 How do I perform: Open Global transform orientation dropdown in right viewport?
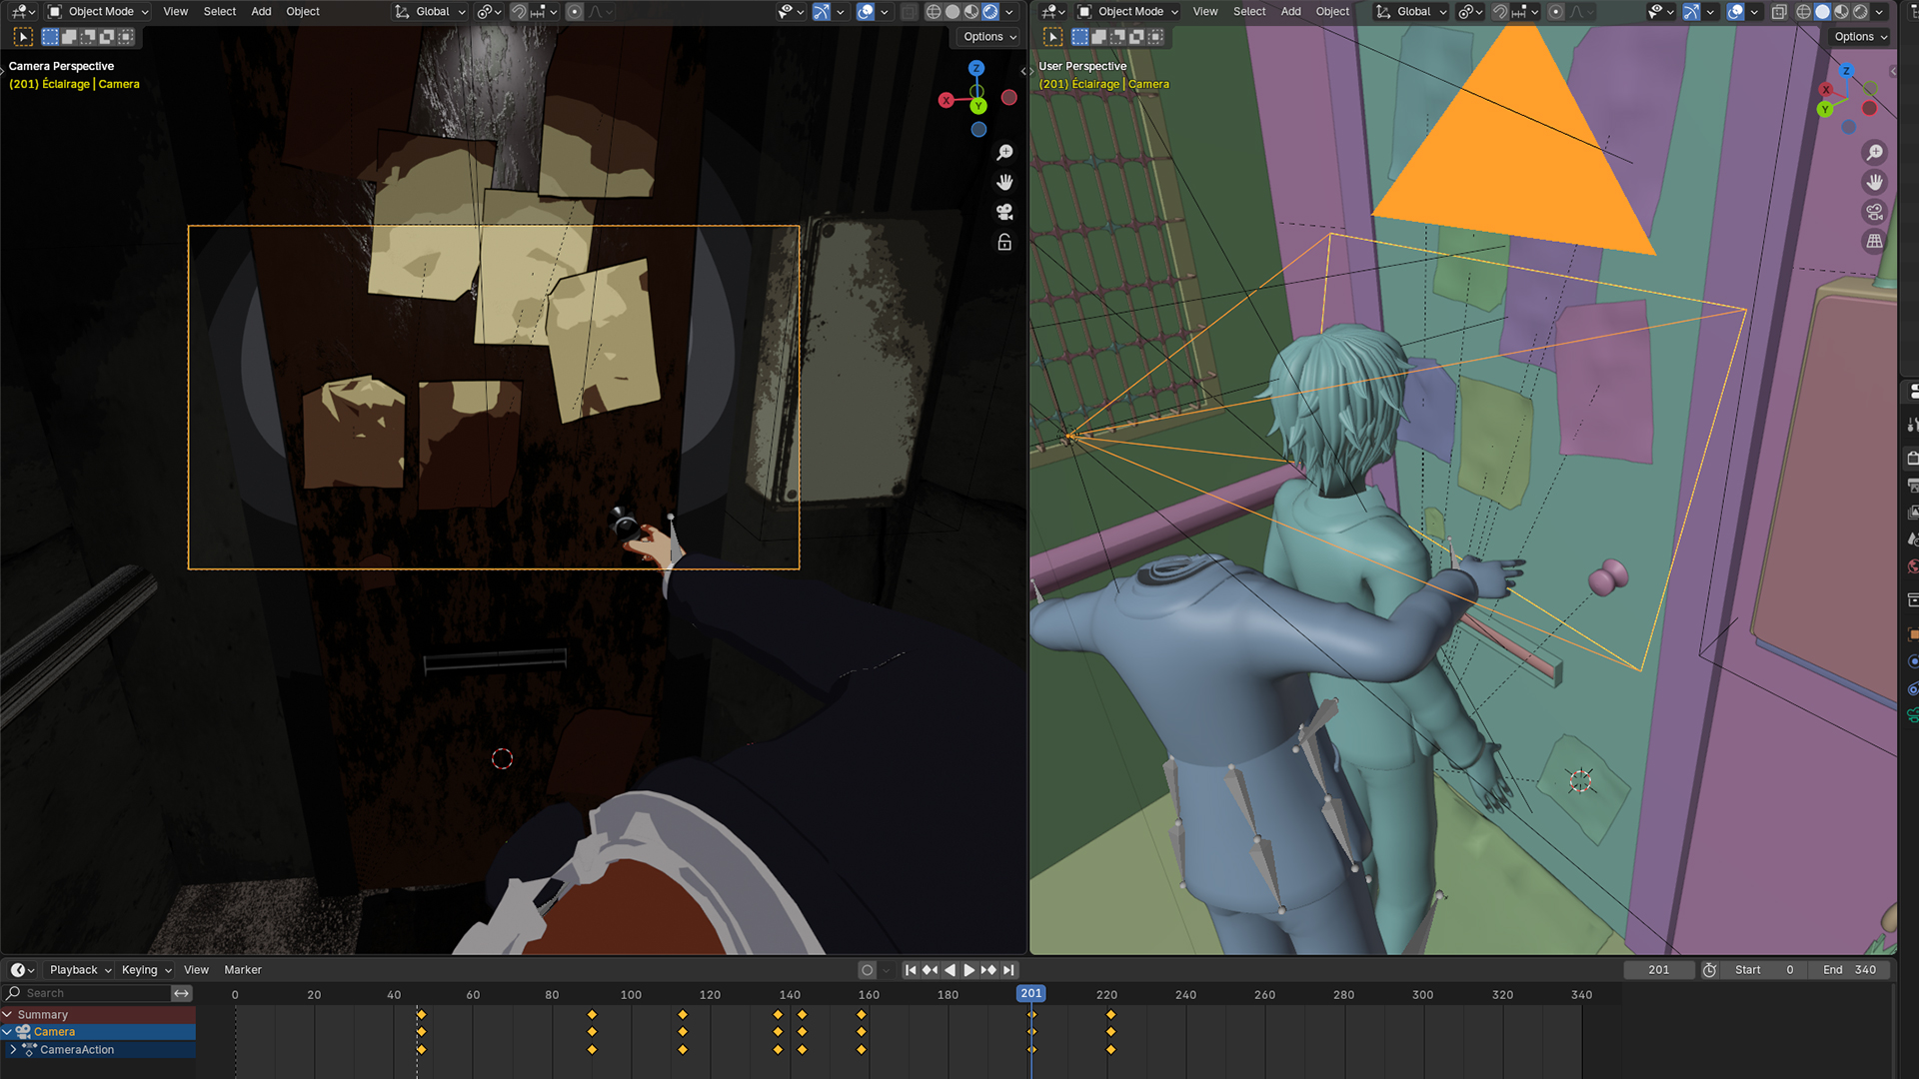[x=1411, y=12]
